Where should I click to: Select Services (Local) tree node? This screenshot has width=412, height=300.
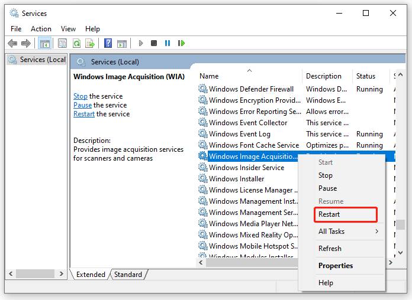(x=37, y=60)
